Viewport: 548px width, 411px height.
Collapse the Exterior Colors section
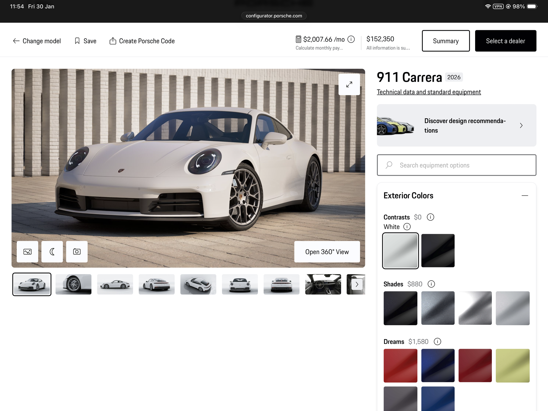(525, 195)
